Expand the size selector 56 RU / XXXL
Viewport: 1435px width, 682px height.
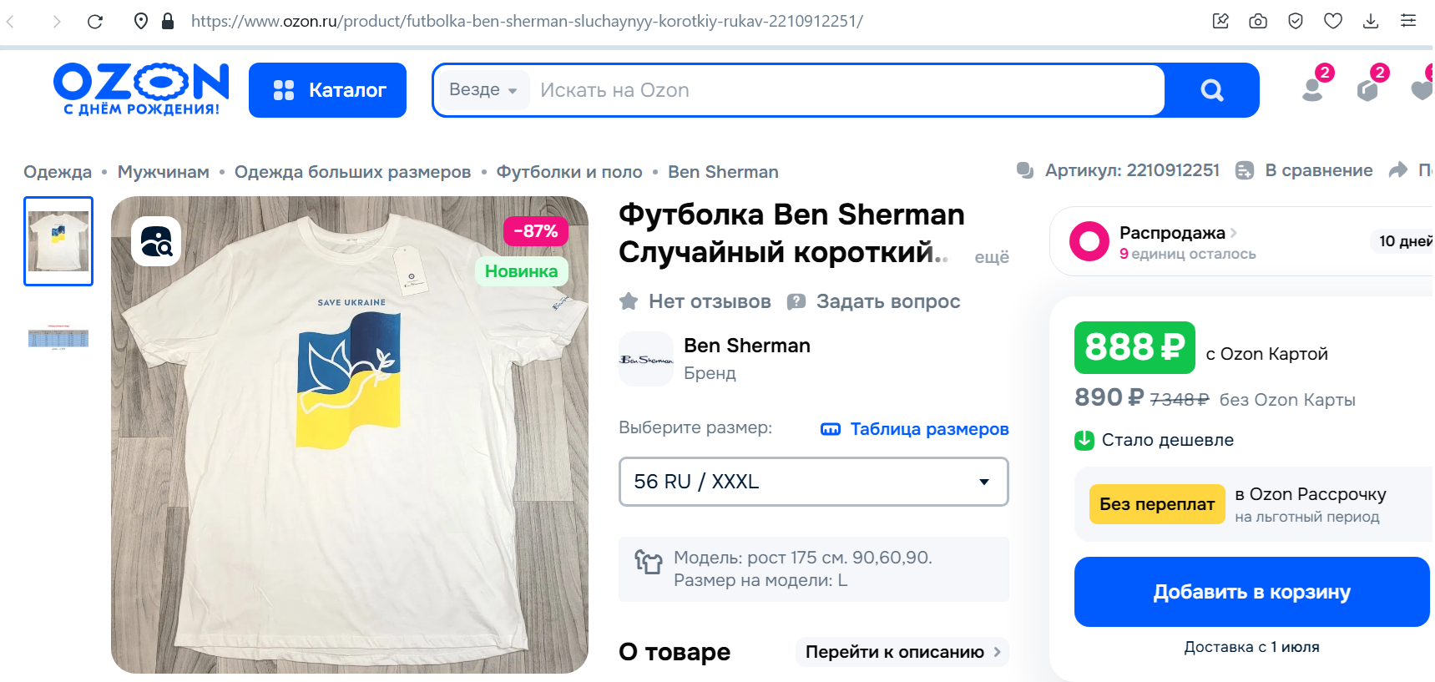click(x=813, y=482)
